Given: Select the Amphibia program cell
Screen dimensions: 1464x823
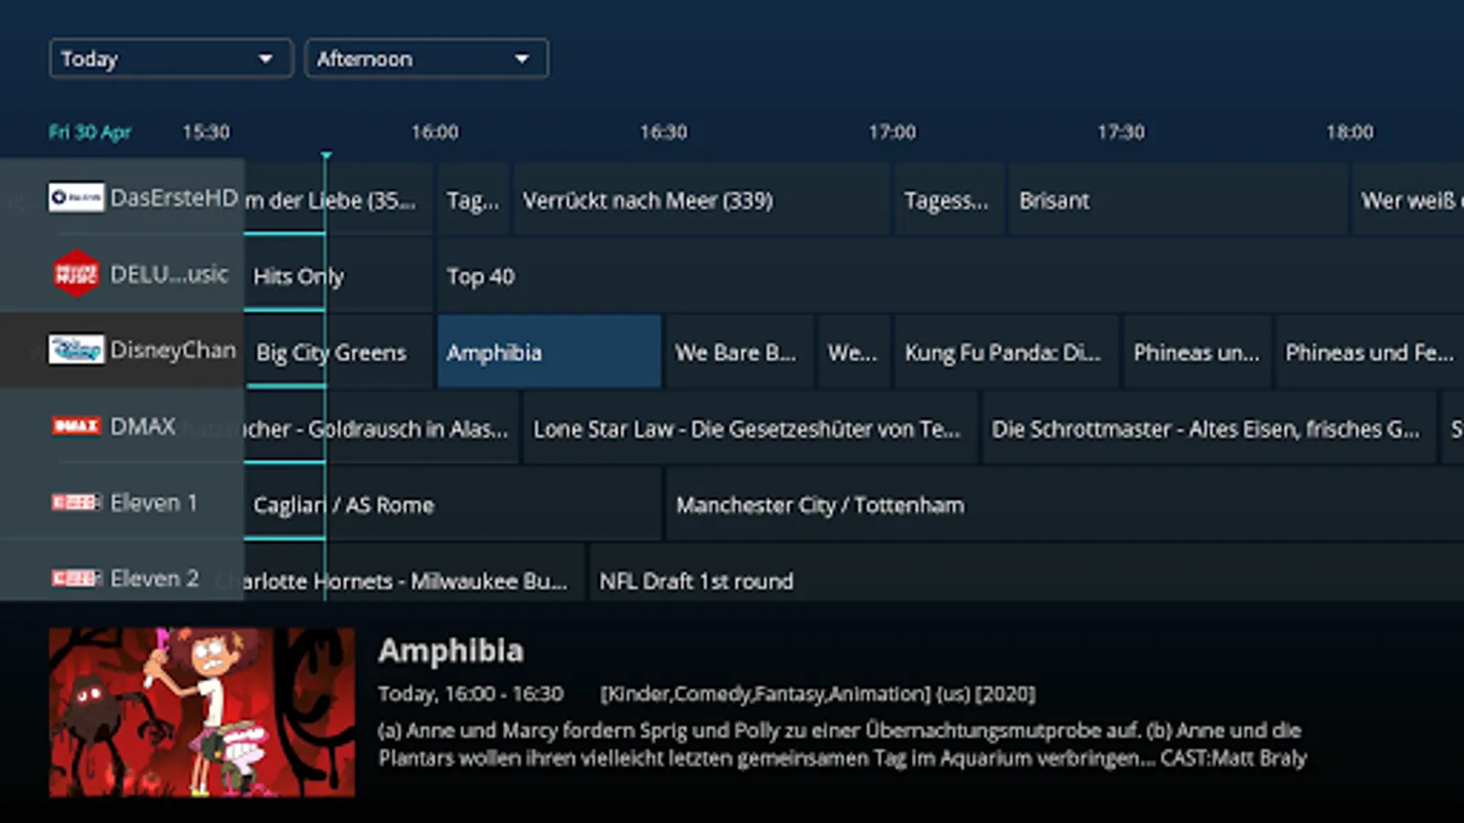Looking at the screenshot, I should tap(549, 352).
